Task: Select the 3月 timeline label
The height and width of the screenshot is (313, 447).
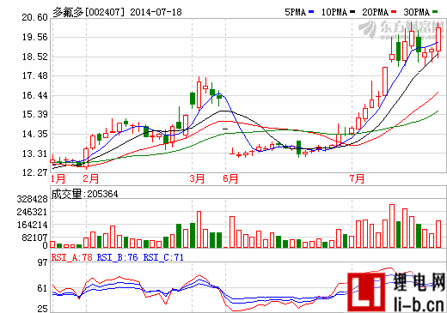Action: [197, 179]
